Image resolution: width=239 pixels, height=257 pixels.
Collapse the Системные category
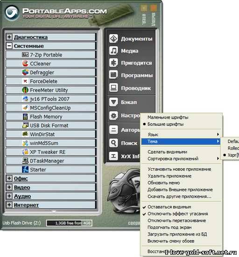coord(9,46)
